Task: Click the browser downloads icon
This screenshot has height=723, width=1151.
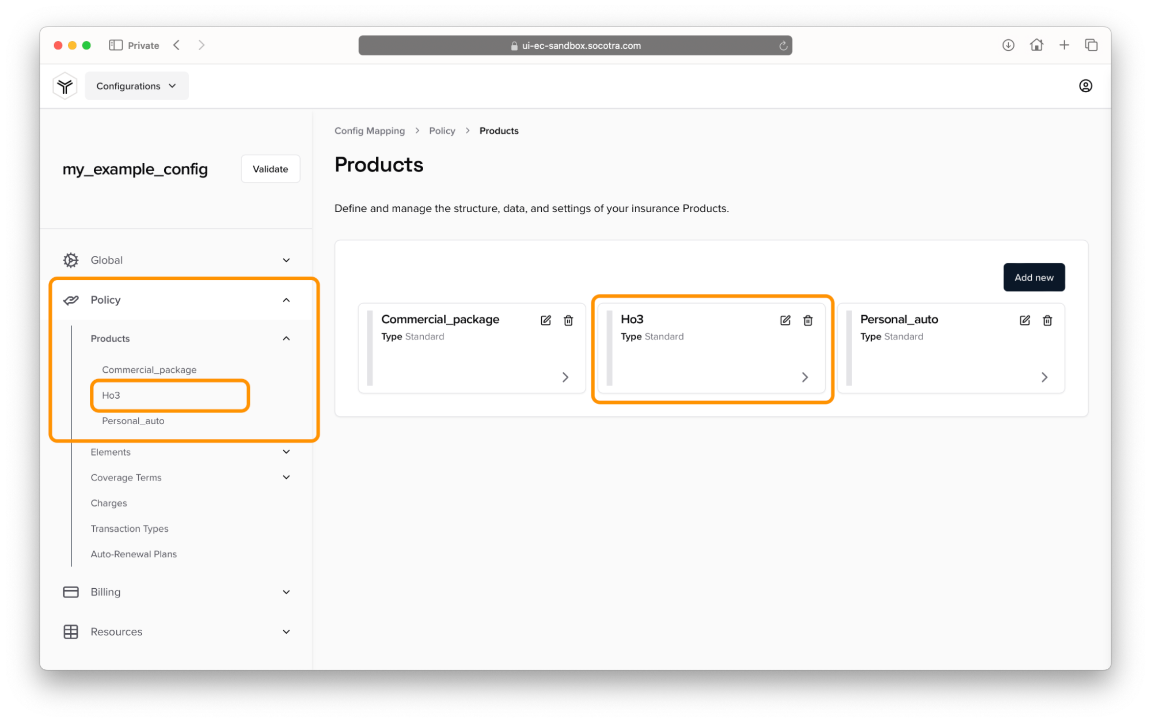Action: click(x=1008, y=45)
